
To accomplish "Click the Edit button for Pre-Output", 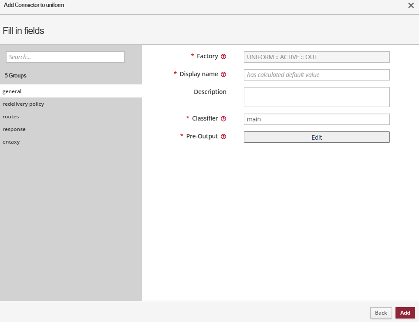I will 317,137.
